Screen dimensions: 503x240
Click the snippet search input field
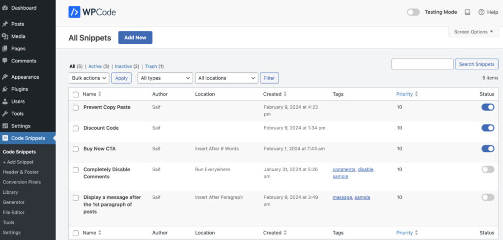(x=422, y=64)
